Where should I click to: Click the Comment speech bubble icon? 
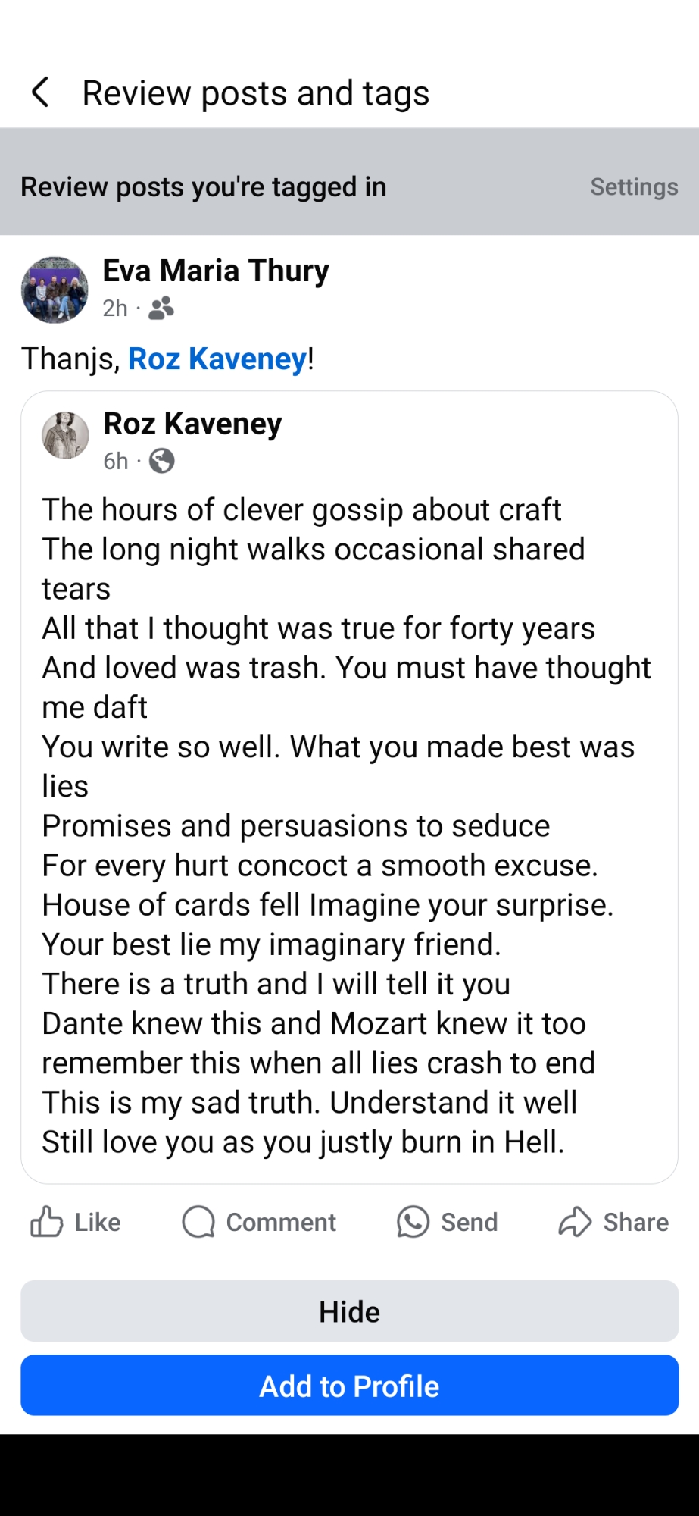pyautogui.click(x=199, y=1222)
